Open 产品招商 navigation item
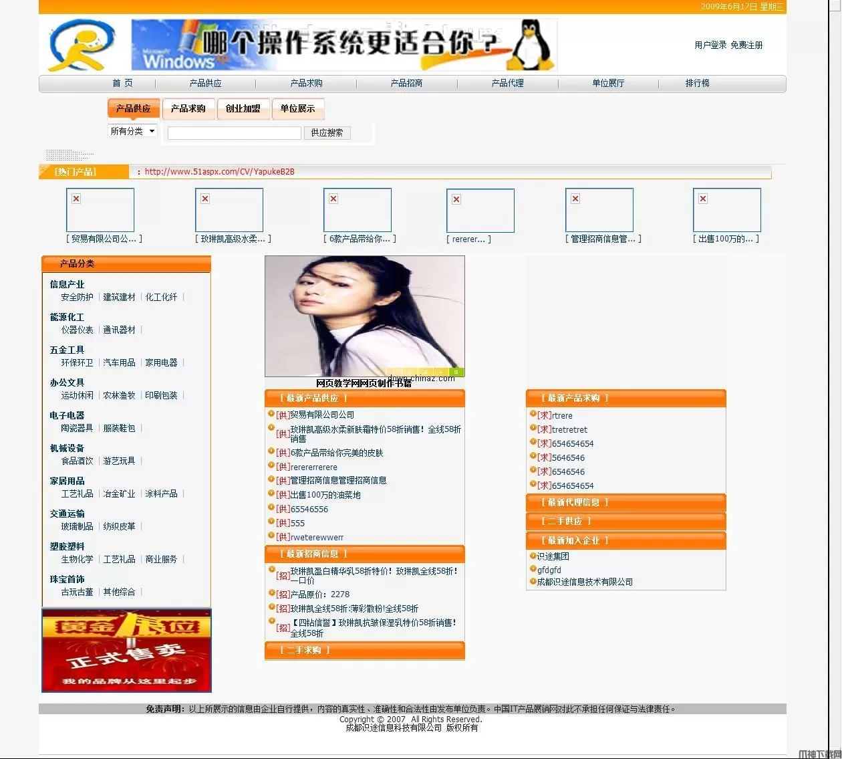Screen dimensions: 842x759 pyautogui.click(x=406, y=83)
